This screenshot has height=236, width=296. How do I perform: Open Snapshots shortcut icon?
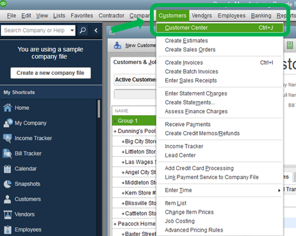coord(8,184)
